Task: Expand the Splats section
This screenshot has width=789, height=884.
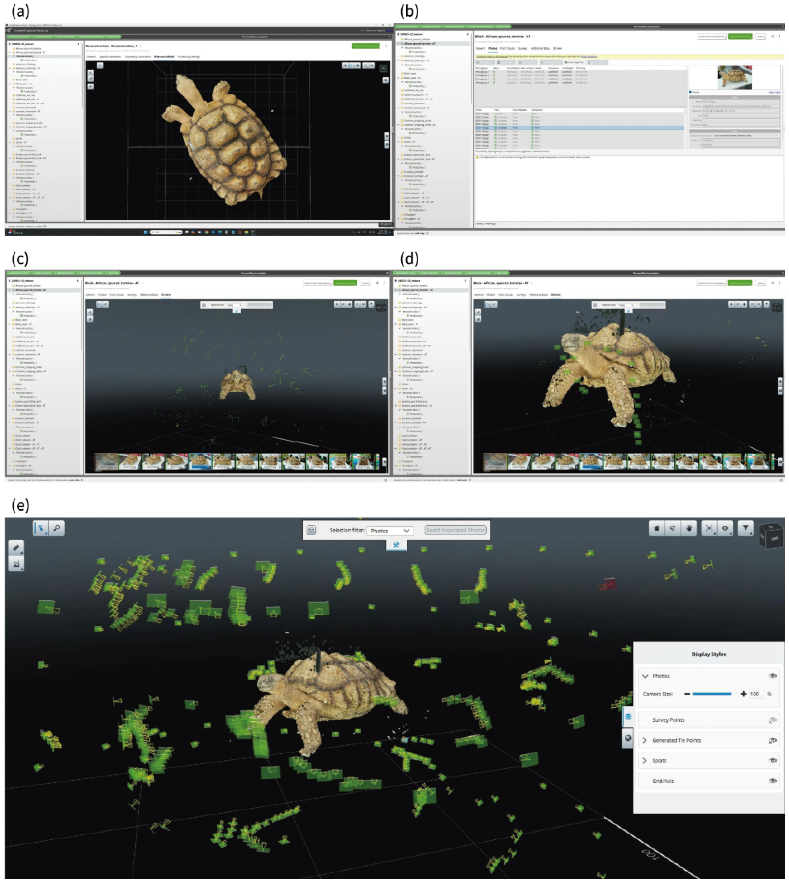Action: pos(645,761)
